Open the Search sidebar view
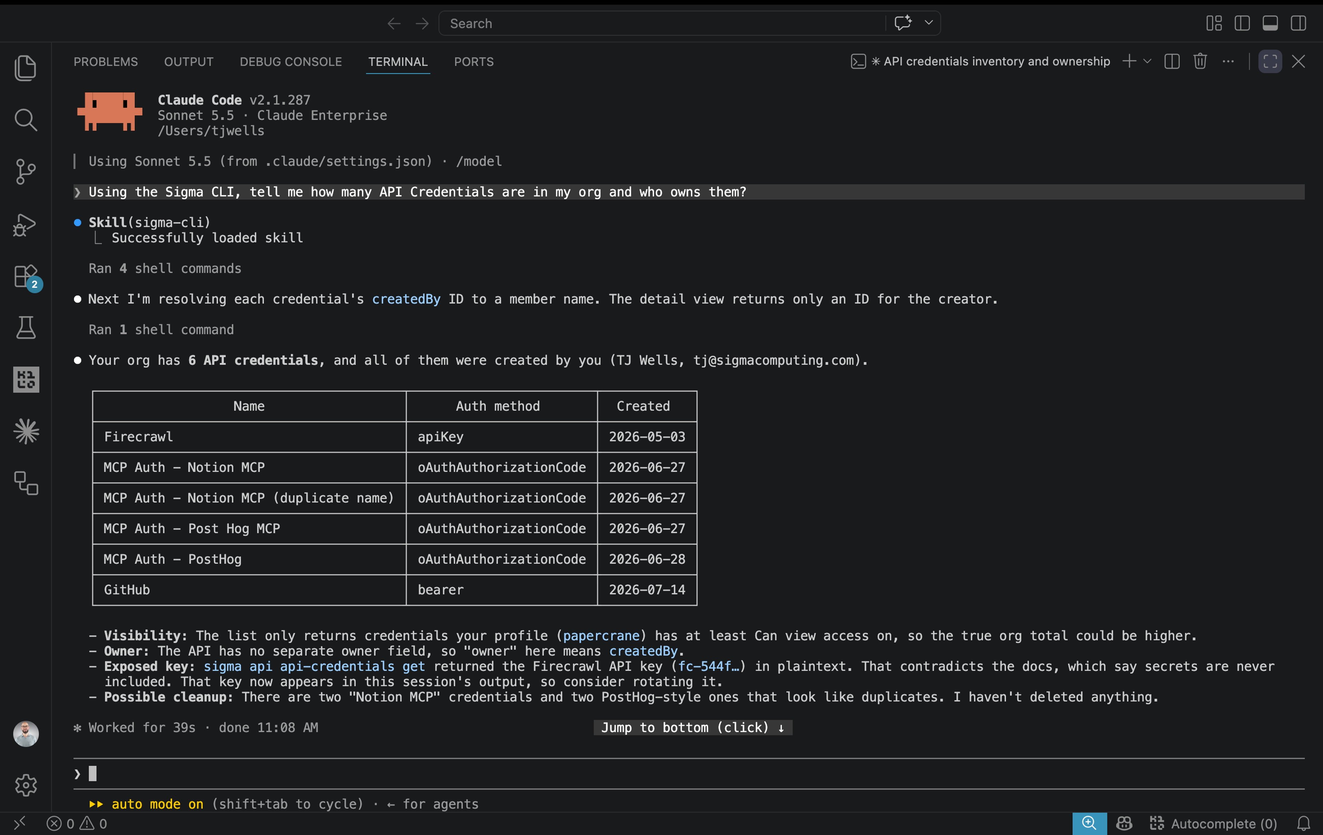The height and width of the screenshot is (835, 1323). (x=25, y=120)
